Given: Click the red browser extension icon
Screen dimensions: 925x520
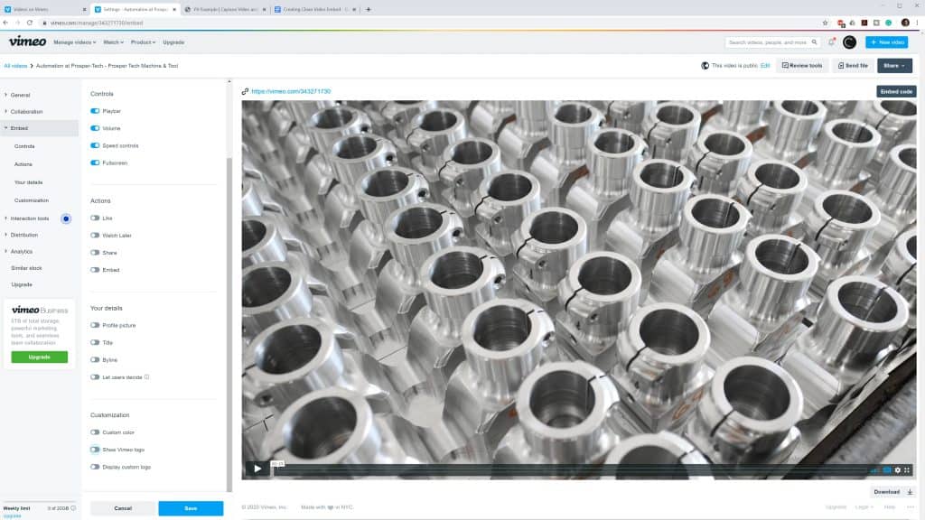Looking at the screenshot, I should (841, 23).
